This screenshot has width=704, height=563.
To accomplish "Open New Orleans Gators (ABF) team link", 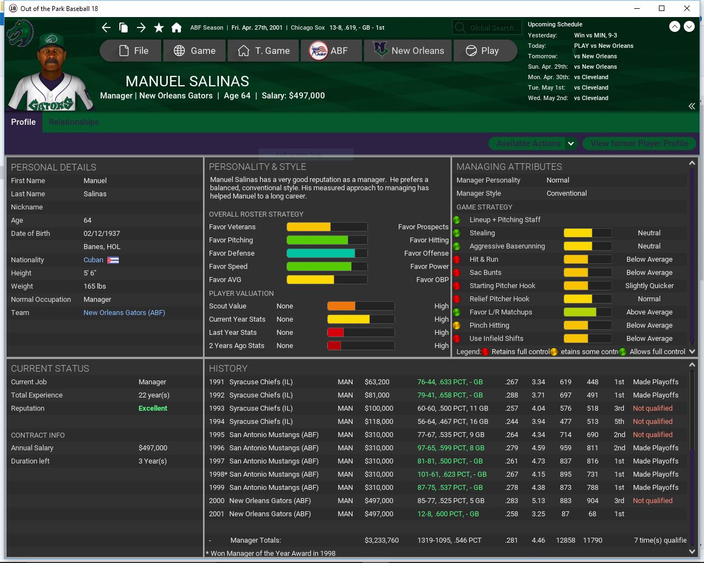I will pos(124,313).
